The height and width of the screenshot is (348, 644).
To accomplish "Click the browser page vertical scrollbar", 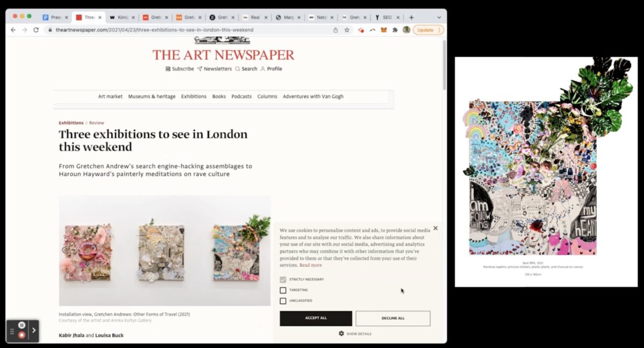I will (444, 64).
